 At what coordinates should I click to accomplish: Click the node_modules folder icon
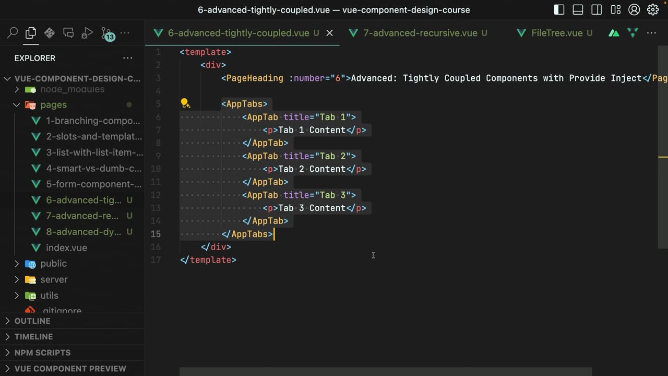tap(31, 90)
